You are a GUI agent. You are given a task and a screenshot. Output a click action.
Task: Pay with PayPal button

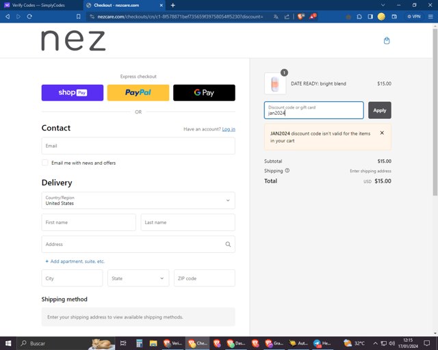pos(138,93)
